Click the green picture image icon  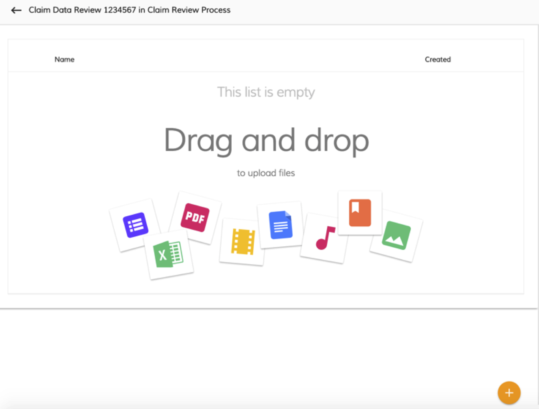(396, 236)
